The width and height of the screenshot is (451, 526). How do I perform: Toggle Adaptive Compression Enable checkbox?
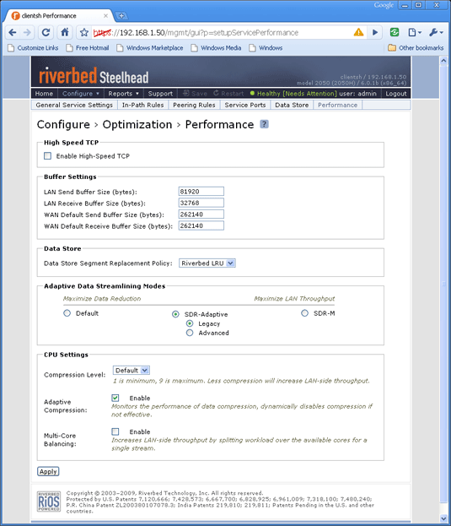coord(115,398)
